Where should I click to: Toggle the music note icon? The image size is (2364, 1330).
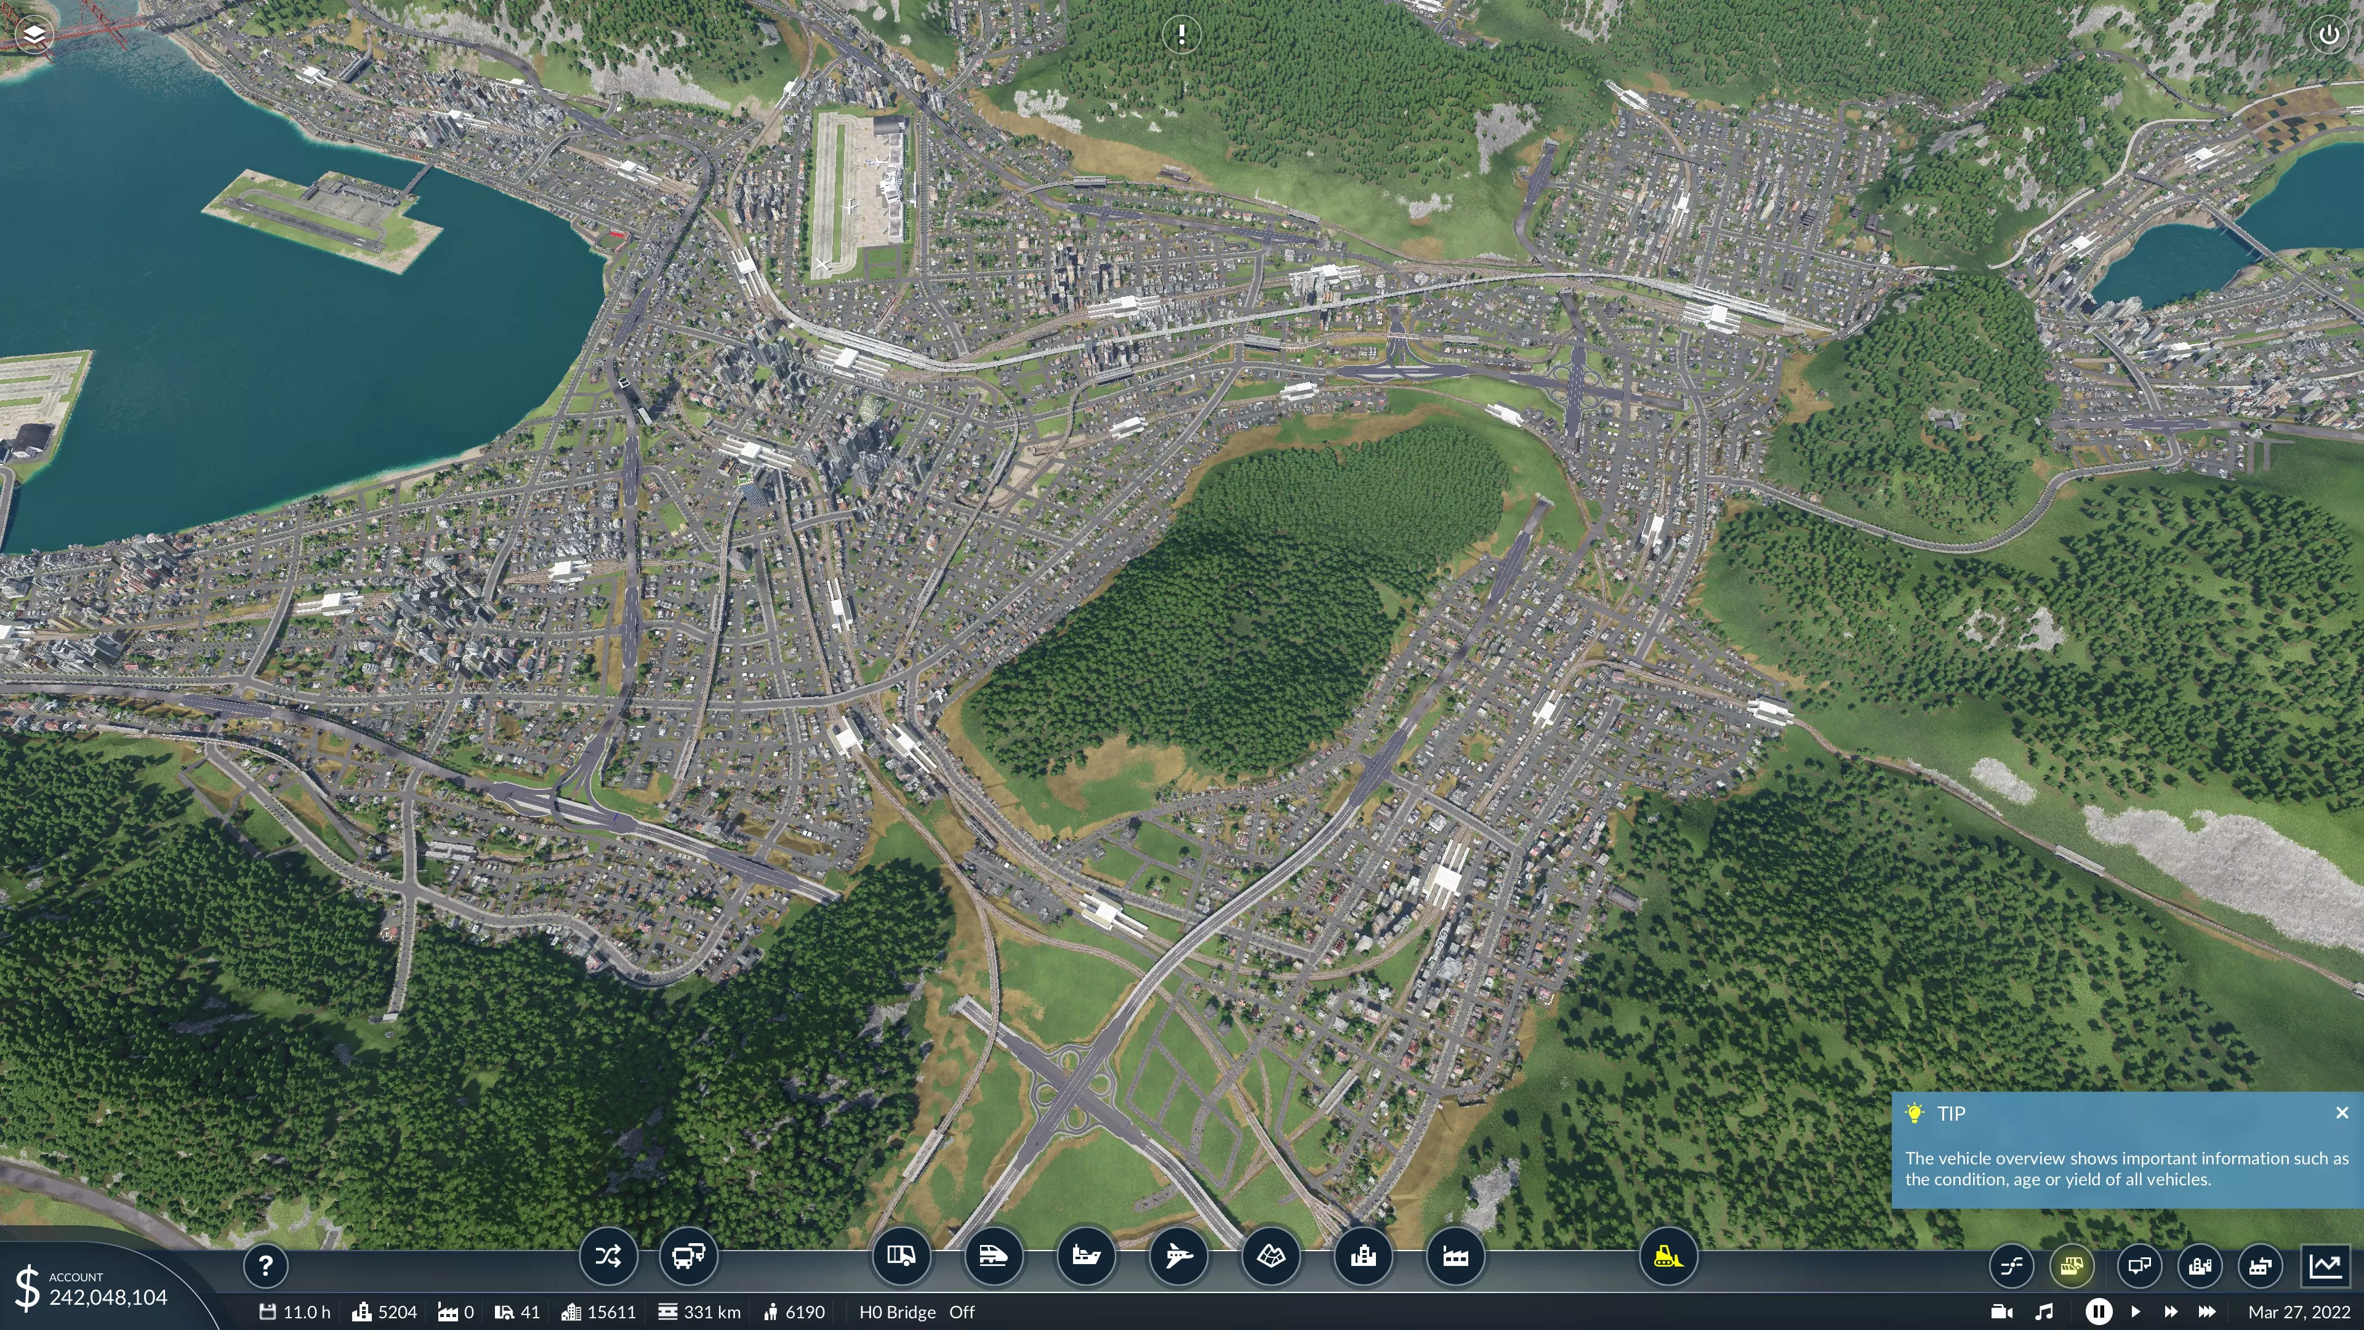2044,1312
